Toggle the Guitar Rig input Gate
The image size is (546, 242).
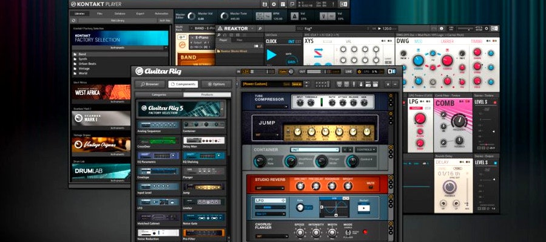click(283, 71)
